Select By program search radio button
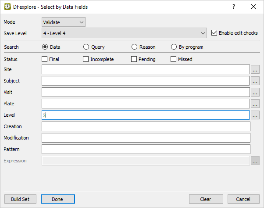Image resolution: width=264 pixels, height=208 pixels. pos(174,47)
